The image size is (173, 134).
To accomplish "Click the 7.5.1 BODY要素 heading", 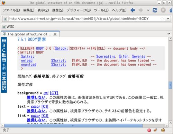I will [x=32, y=40].
